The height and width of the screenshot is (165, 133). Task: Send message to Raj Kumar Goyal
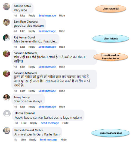[47, 47]
